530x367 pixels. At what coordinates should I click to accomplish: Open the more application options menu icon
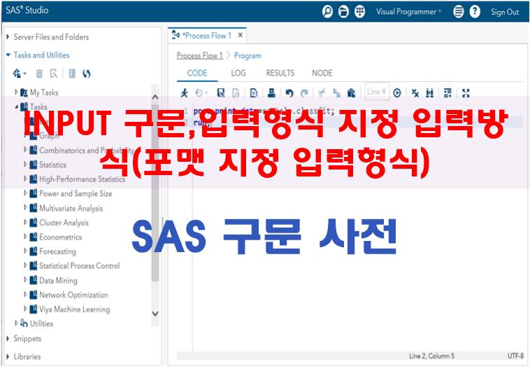coord(459,12)
